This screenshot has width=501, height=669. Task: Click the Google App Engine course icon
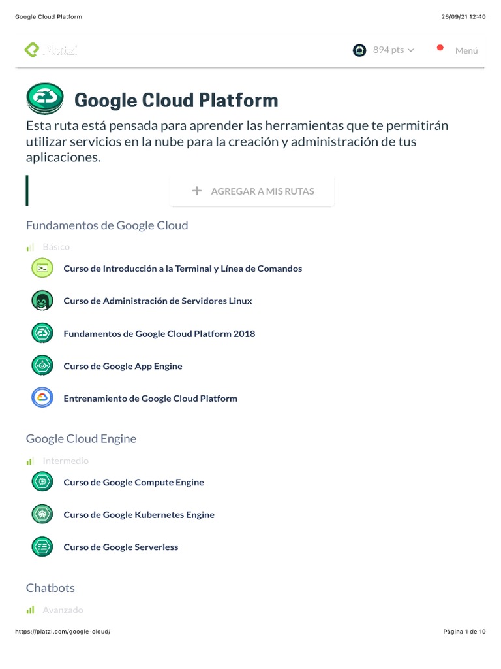pyautogui.click(x=42, y=366)
